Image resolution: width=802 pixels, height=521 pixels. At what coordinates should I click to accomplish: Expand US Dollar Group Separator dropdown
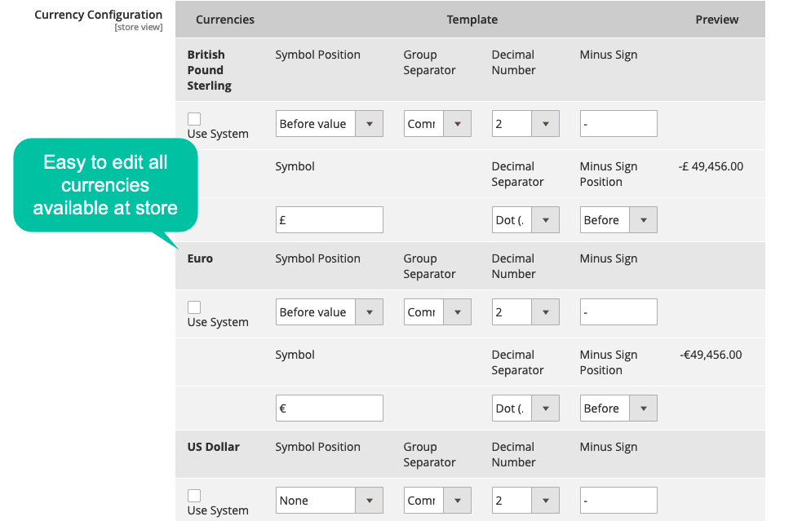click(437, 501)
